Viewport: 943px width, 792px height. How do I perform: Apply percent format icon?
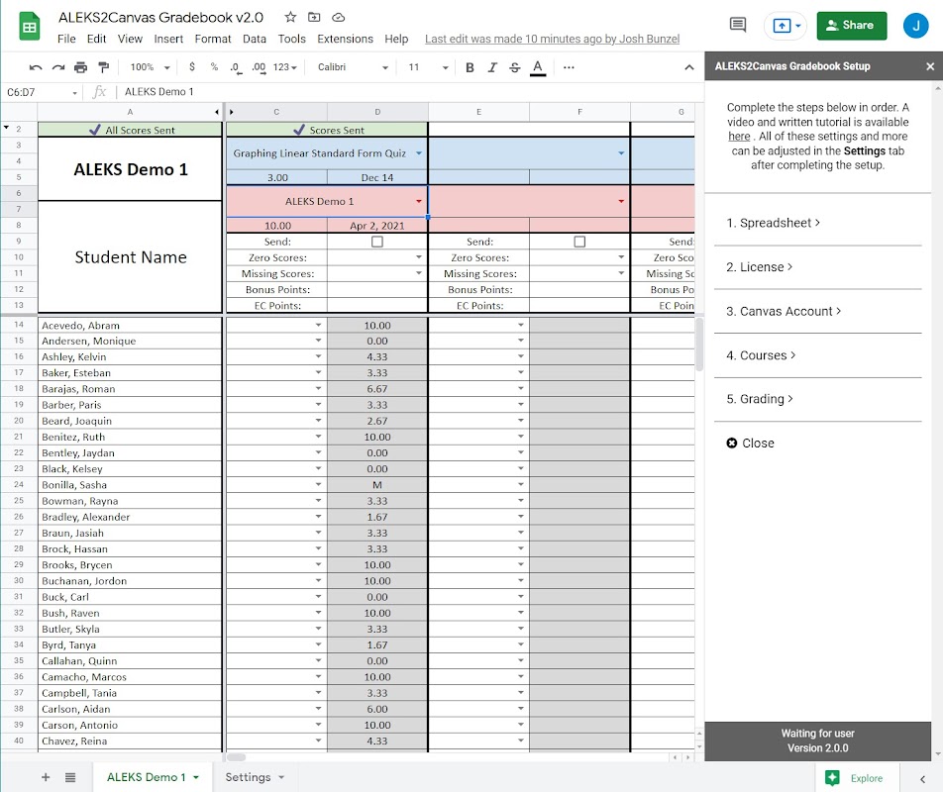point(214,67)
